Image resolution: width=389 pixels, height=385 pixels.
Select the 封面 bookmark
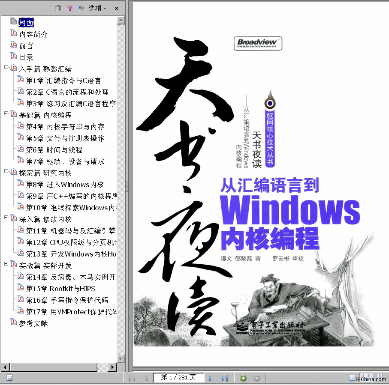coord(26,23)
